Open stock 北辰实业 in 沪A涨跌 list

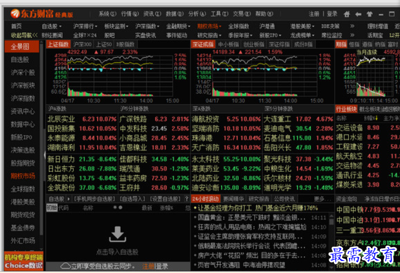pyautogui.click(x=82, y=119)
